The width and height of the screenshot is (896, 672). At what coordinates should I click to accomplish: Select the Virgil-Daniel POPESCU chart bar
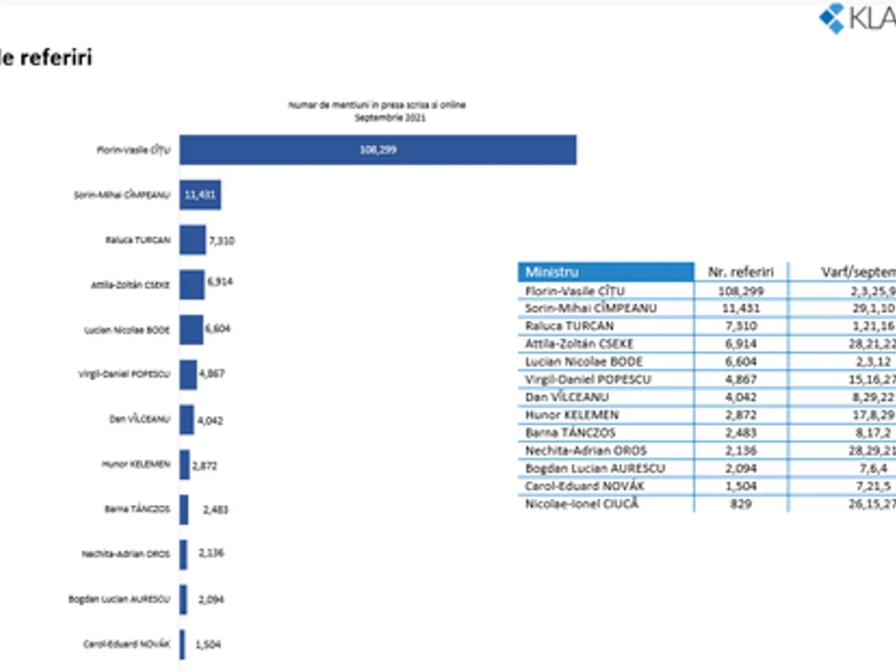[187, 374]
